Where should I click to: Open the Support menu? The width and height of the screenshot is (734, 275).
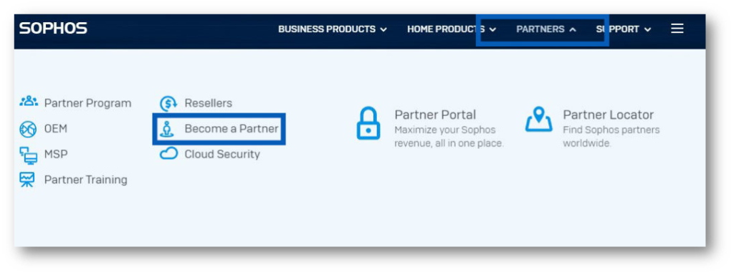pyautogui.click(x=623, y=29)
